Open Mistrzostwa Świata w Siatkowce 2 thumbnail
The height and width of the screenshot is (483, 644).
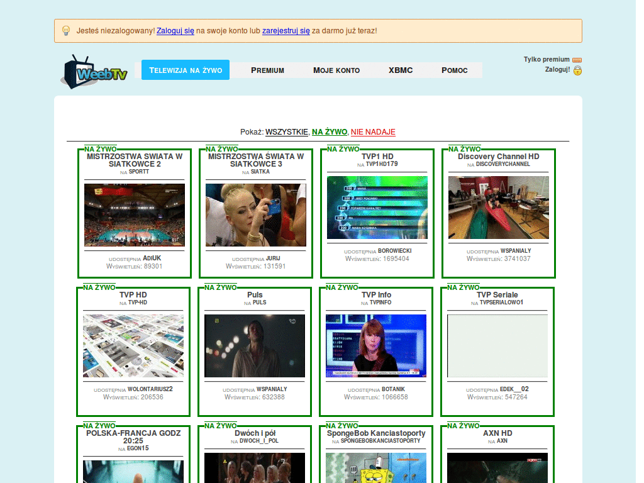135,215
